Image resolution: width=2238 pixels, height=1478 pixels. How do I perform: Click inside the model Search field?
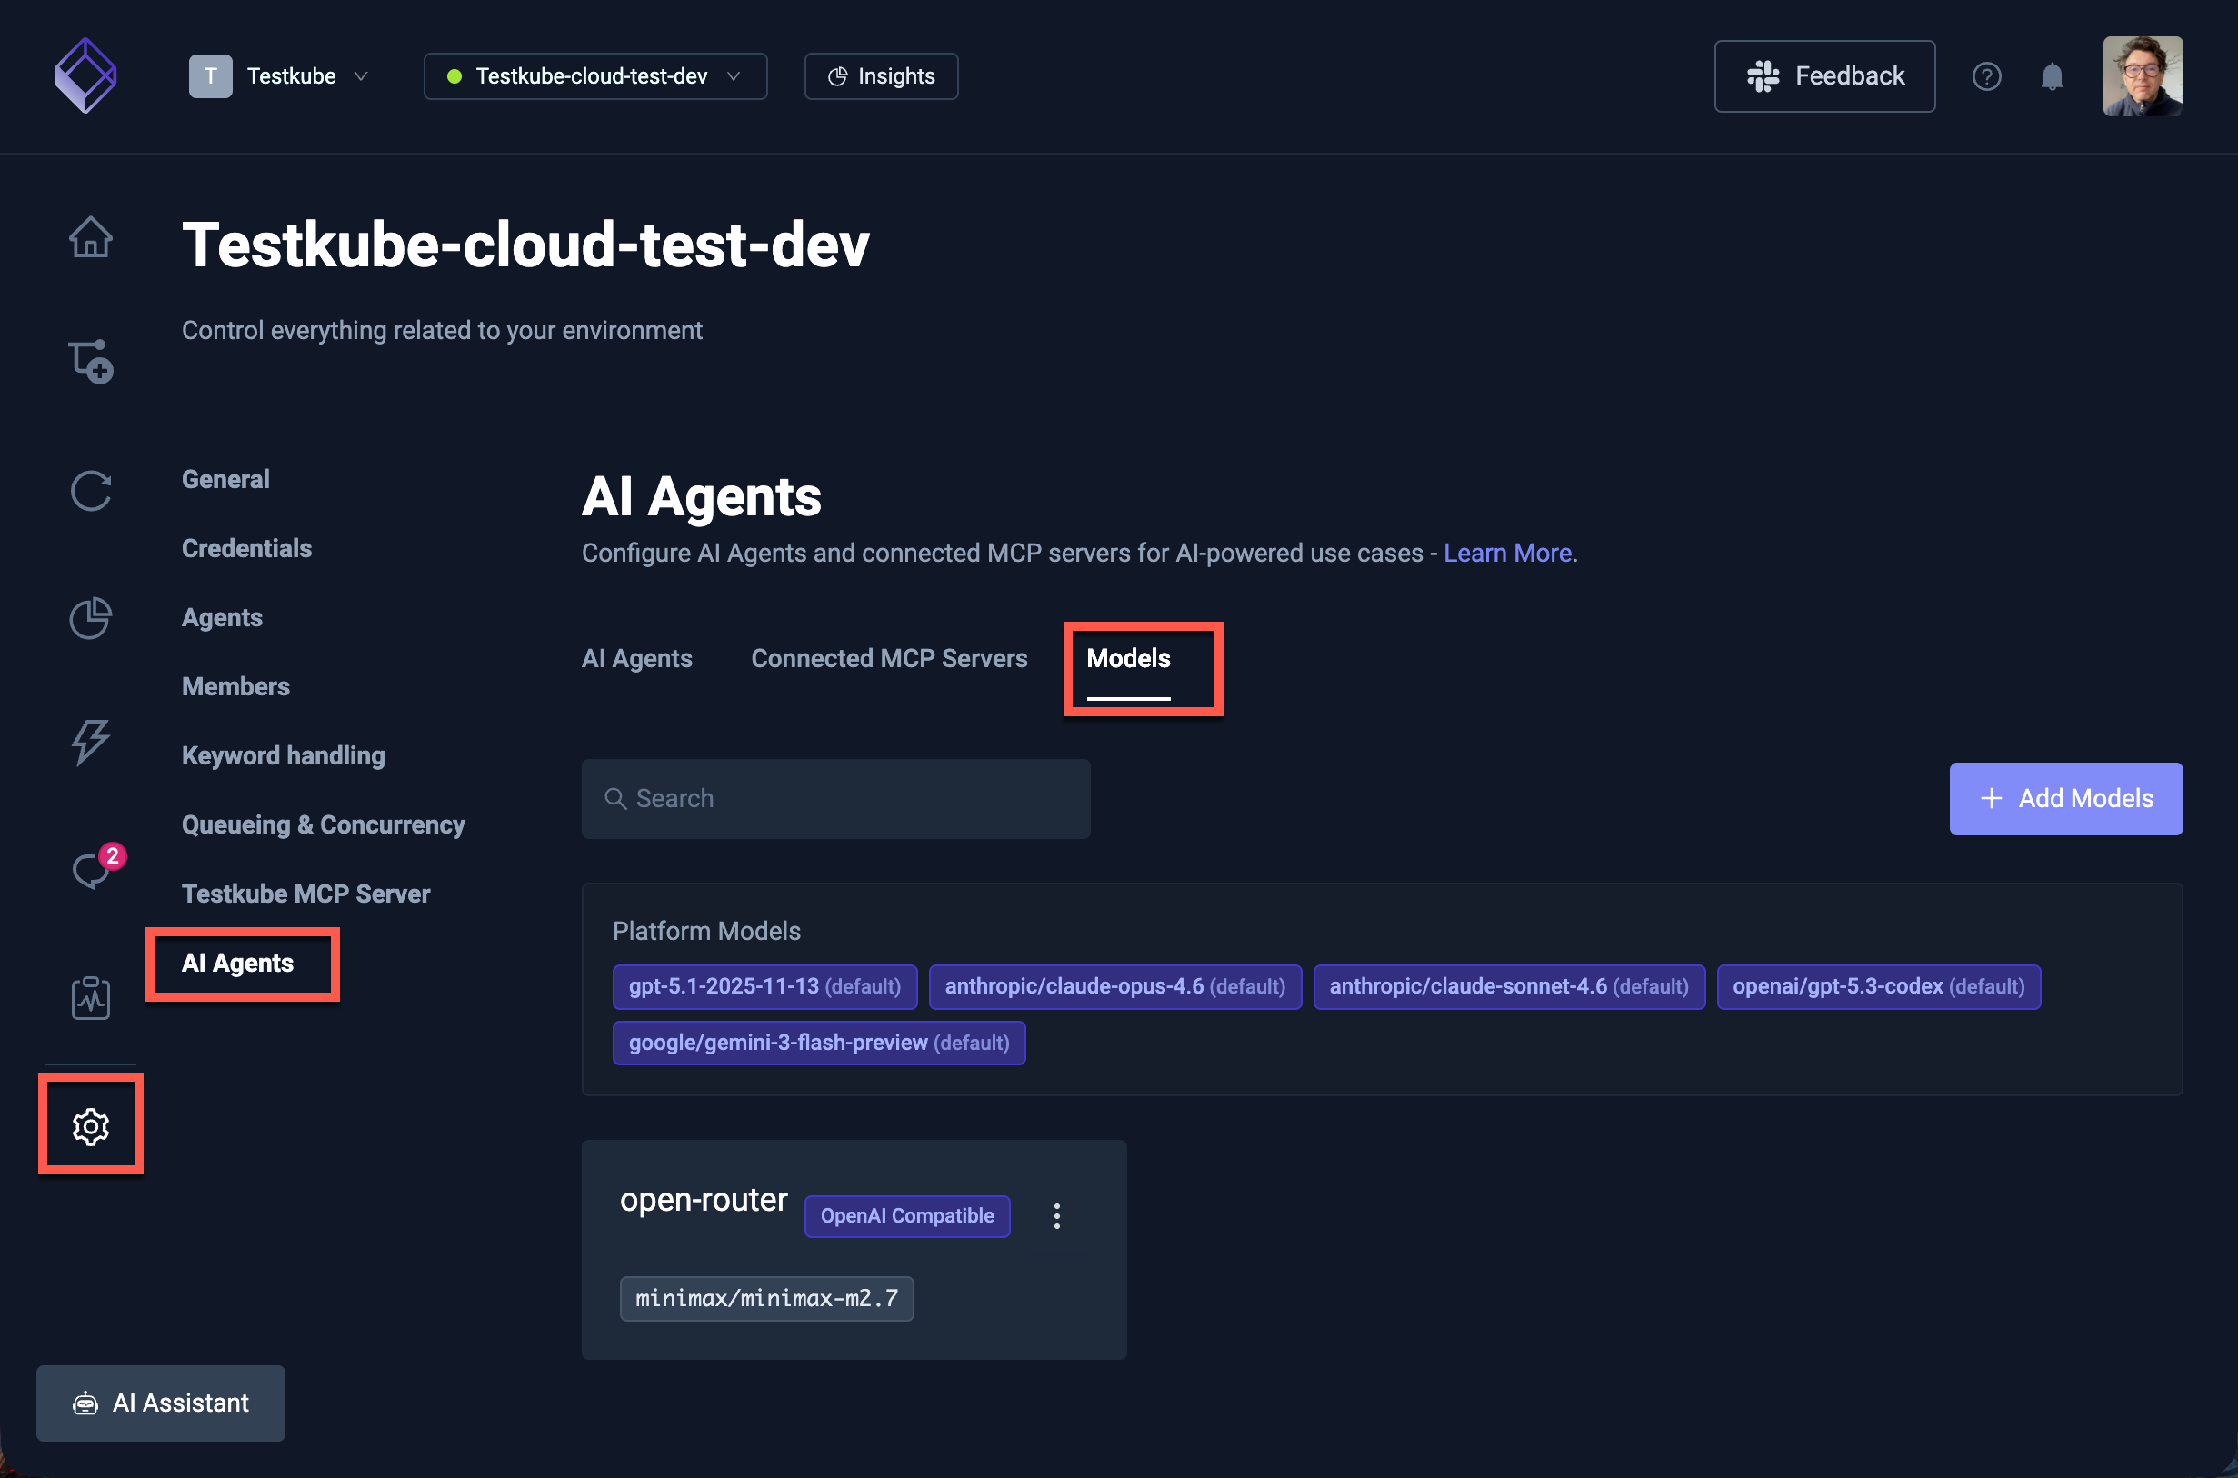(x=835, y=798)
